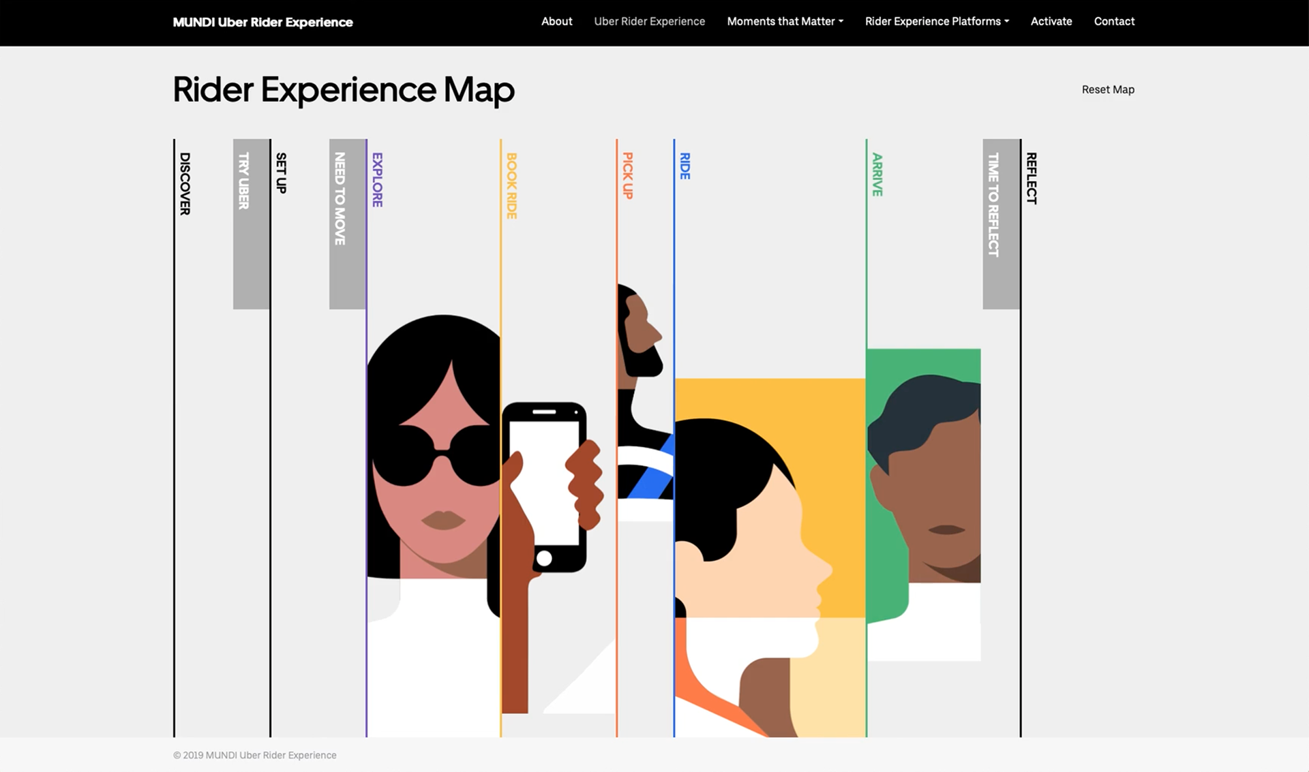Image resolution: width=1309 pixels, height=772 pixels.
Task: Open the BOOK RIDE stage label
Action: tap(511, 185)
